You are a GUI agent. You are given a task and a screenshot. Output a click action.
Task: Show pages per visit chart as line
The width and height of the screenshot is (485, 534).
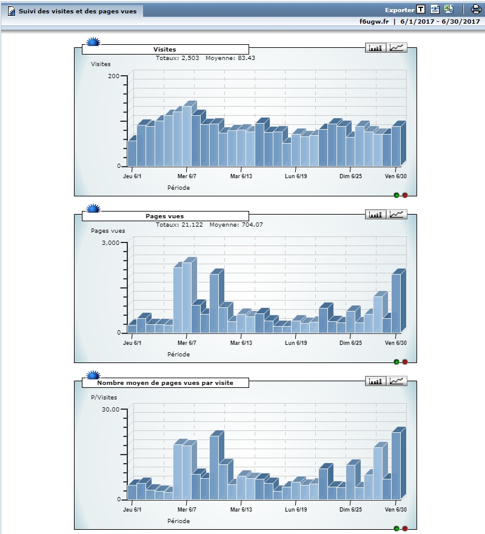(x=396, y=381)
